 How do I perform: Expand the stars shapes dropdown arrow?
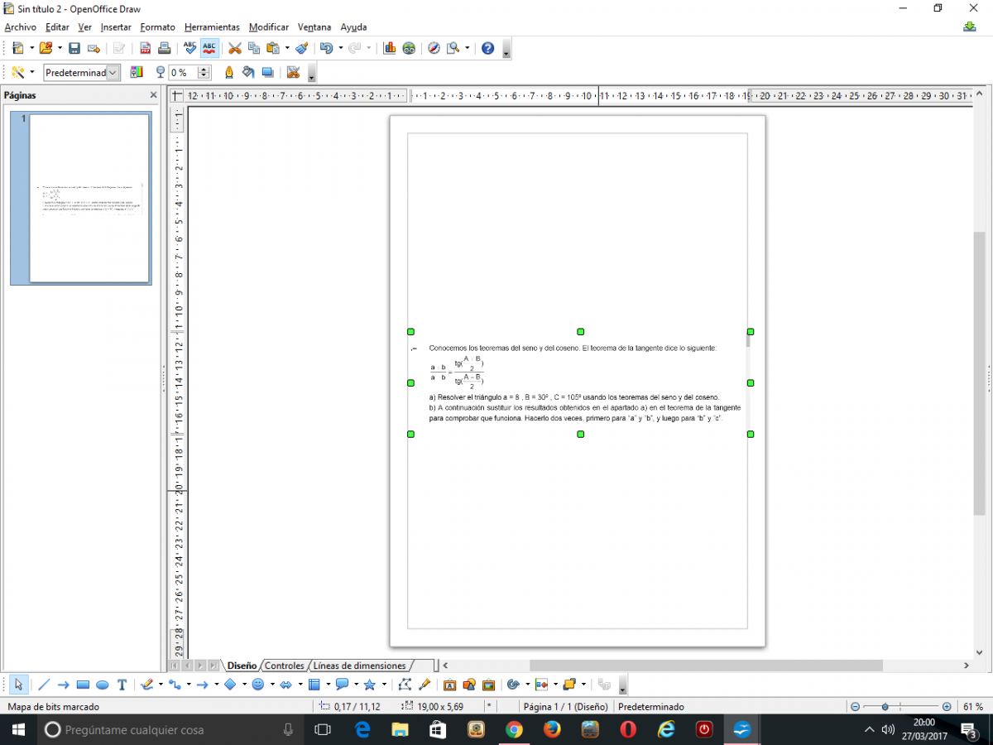[x=384, y=685]
